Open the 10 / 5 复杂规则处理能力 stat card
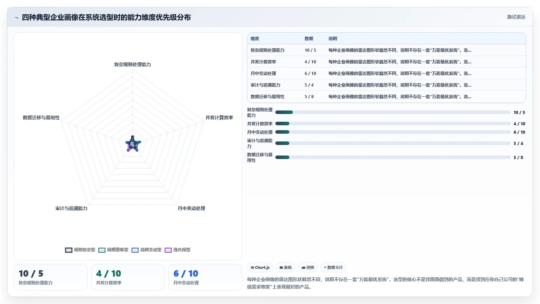The image size is (540, 304). coord(51,277)
